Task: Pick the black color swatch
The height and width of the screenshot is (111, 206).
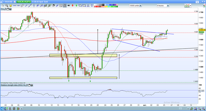Action: 103,5
